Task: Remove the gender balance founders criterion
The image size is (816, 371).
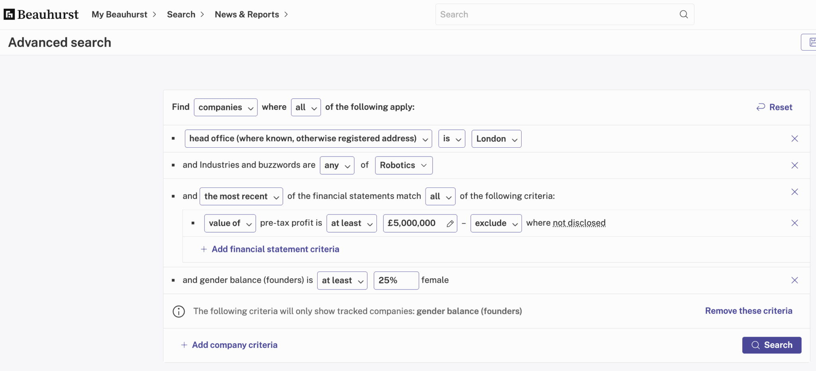Action: (794, 280)
